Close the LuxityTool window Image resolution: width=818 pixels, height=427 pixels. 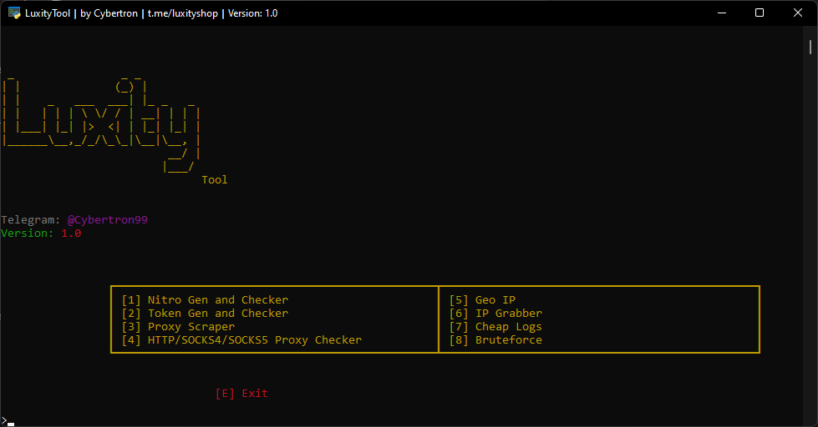797,13
